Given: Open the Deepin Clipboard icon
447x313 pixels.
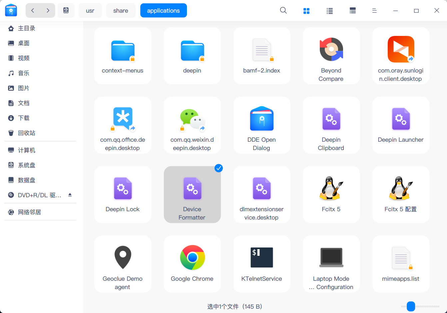Looking at the screenshot, I should point(331,118).
